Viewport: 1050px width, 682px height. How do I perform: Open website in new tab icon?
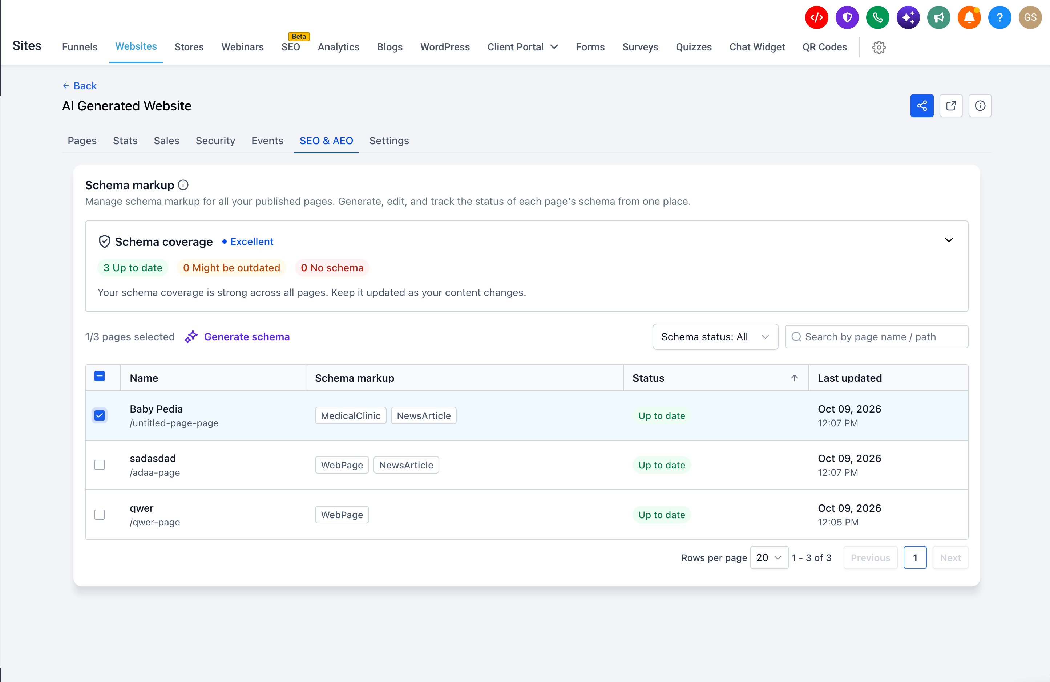point(951,106)
